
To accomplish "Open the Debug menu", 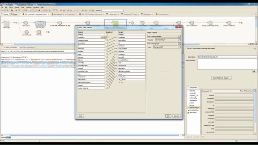I will tap(17, 7).
